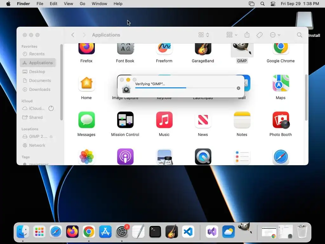The image size is (325, 244).
Task: Select the Maps app icon
Action: click(x=281, y=83)
